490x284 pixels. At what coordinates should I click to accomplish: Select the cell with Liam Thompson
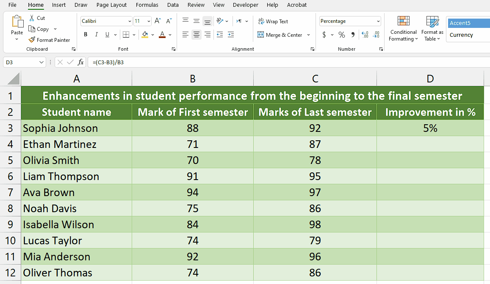click(76, 177)
